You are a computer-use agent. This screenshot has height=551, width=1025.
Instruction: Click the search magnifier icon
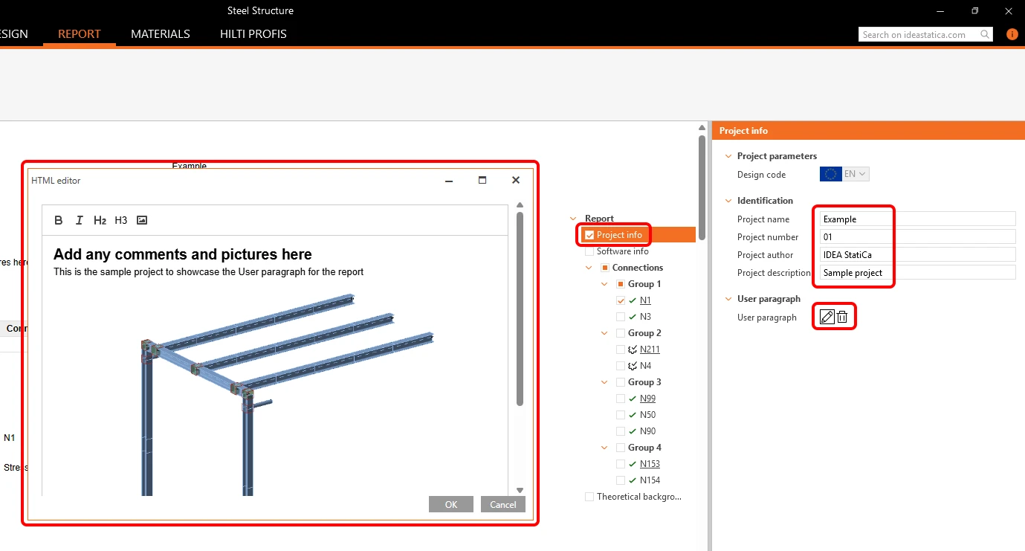[985, 34]
